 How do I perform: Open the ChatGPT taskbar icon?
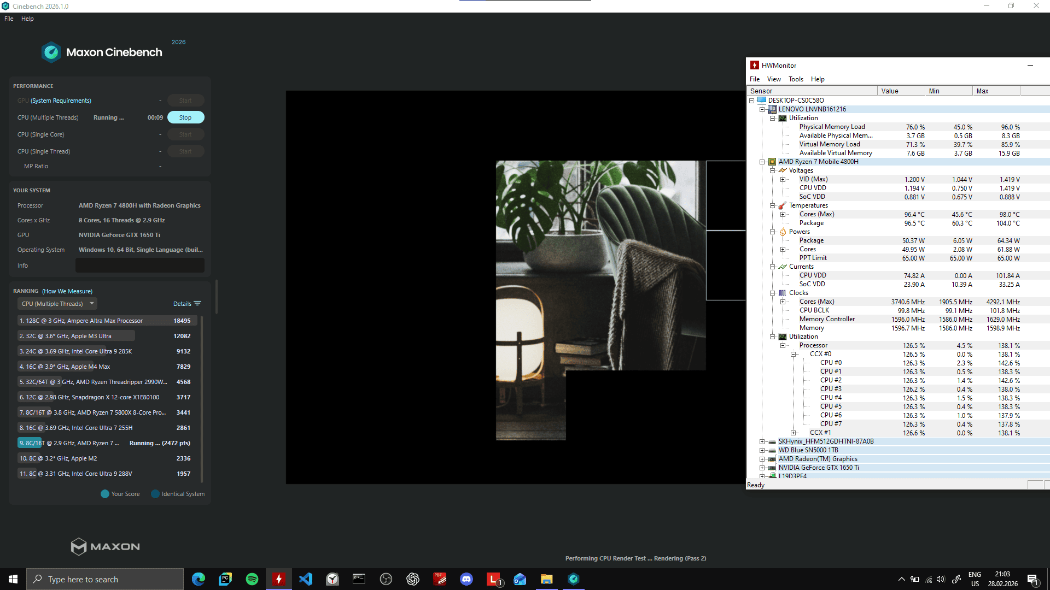[x=413, y=579]
